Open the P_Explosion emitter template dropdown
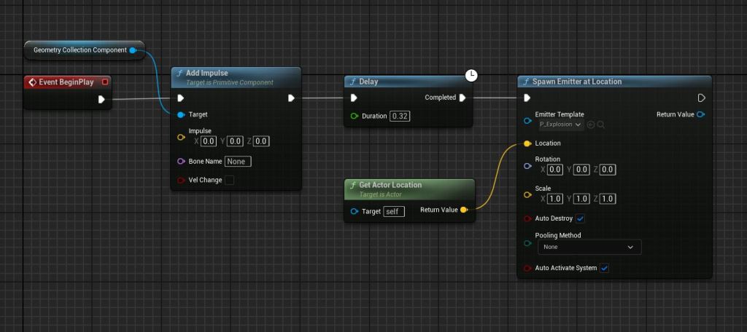Viewport: 747px width, 332px height. 560,125
